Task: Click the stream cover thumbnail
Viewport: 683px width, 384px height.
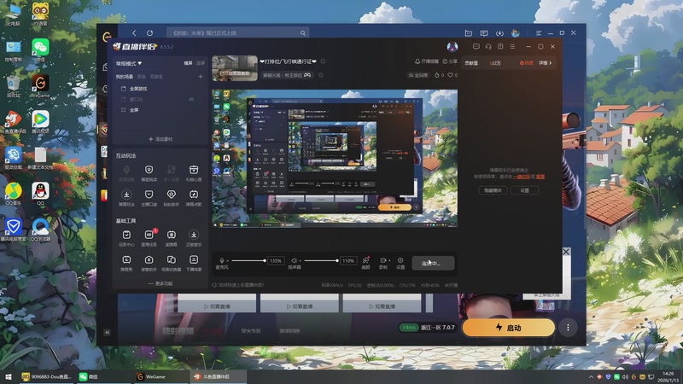Action: 235,68
